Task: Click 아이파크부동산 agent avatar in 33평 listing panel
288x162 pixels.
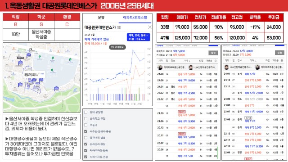Action: coord(160,67)
